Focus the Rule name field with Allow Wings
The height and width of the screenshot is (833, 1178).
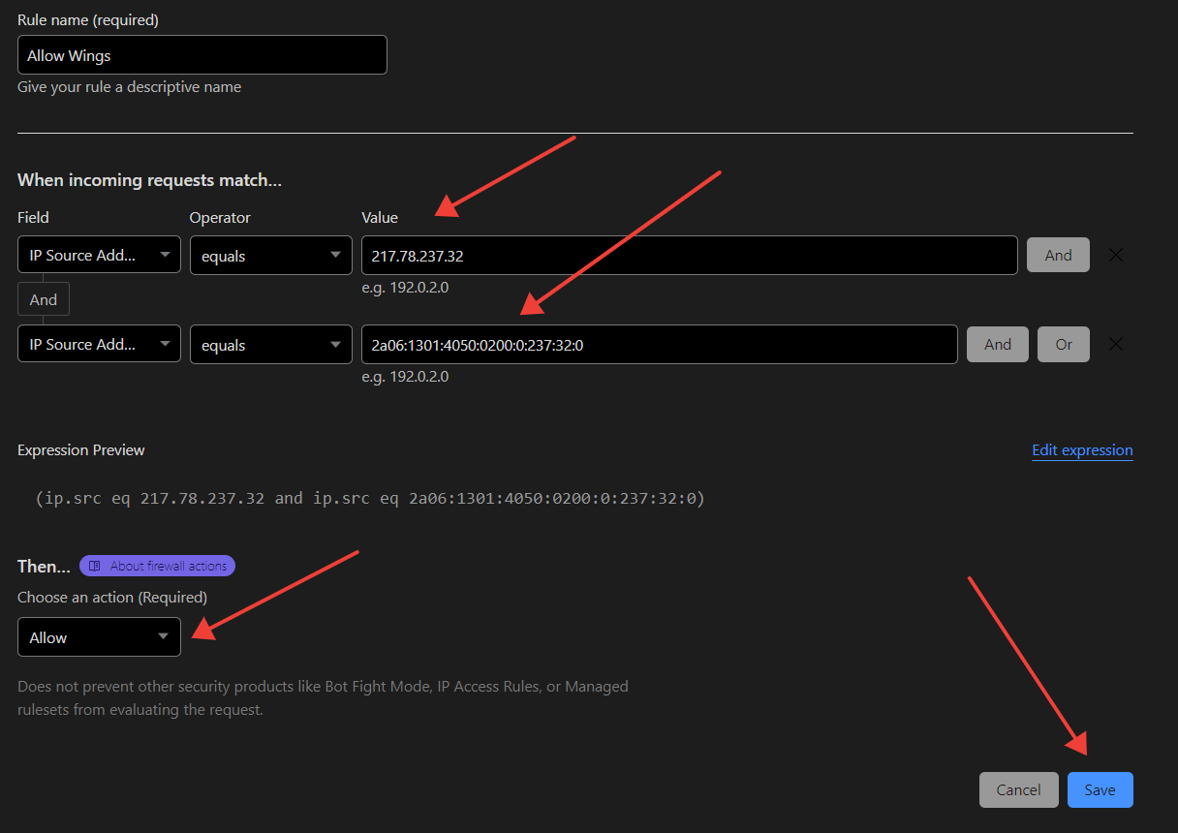click(201, 55)
